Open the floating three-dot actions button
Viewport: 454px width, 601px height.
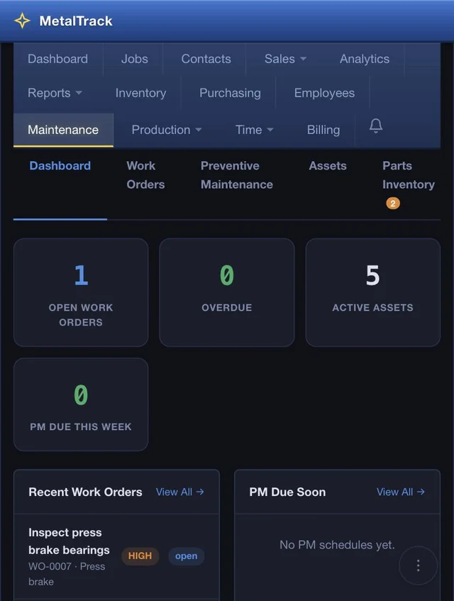418,566
